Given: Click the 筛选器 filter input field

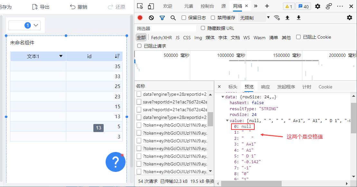Looking at the screenshot, I should (x=165, y=28).
